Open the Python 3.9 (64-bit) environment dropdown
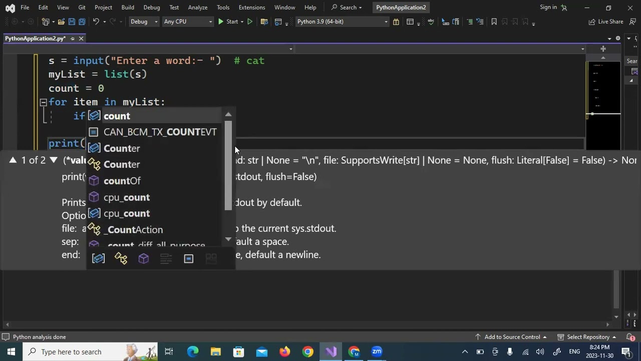 [x=342, y=22]
